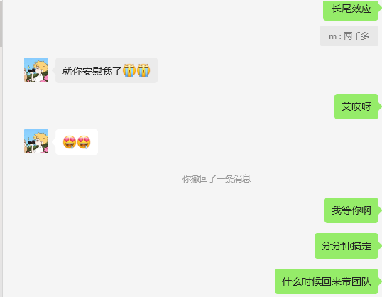The height and width of the screenshot is (297, 382).
Task: Click the second crying emoji in message
Action: pyautogui.click(x=143, y=71)
